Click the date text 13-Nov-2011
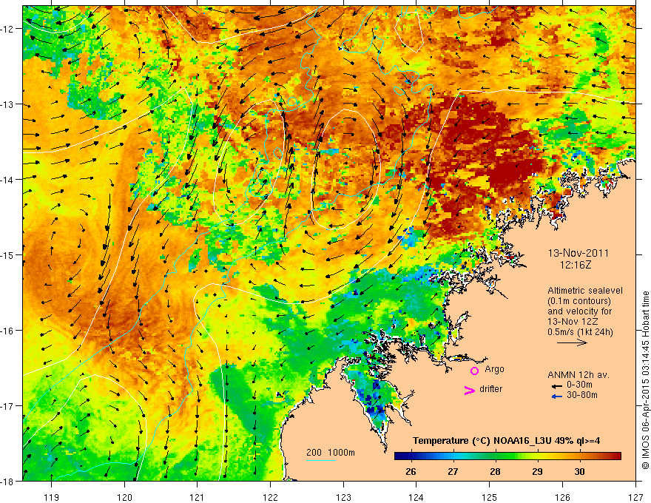651x503 pixels. tap(579, 253)
